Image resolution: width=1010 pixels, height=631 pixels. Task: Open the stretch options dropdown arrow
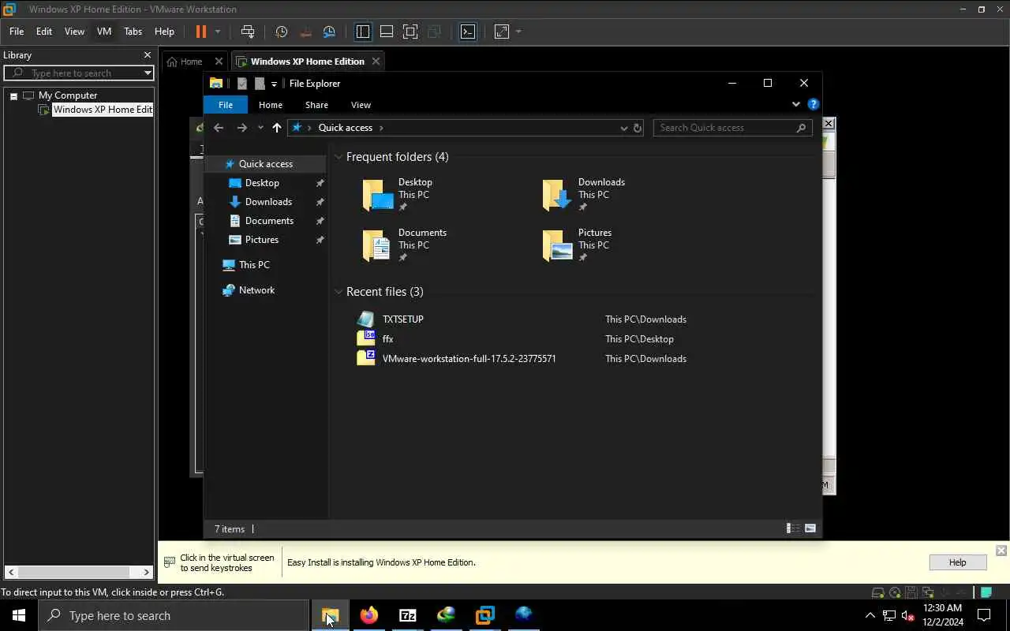(518, 32)
